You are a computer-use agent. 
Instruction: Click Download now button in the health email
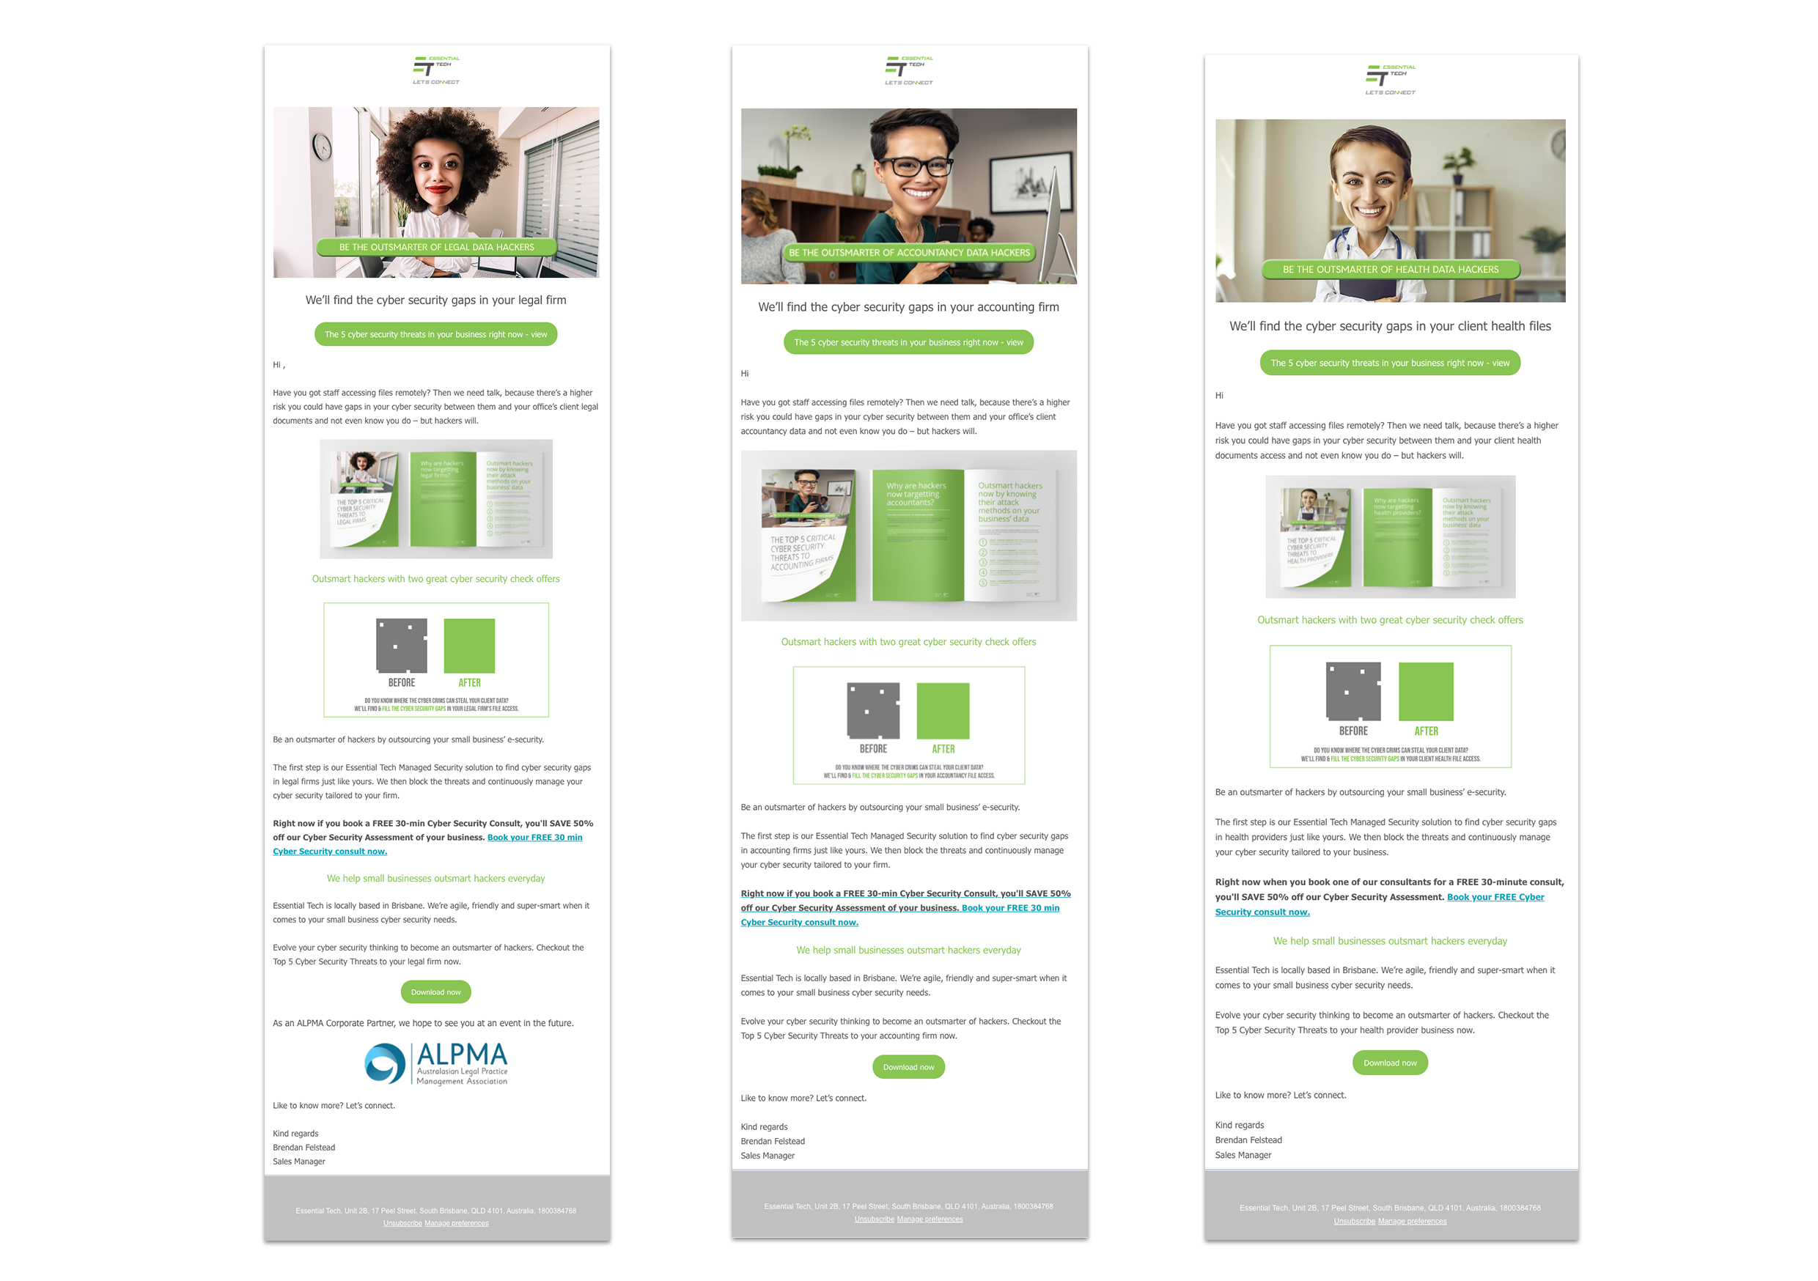(1391, 1068)
